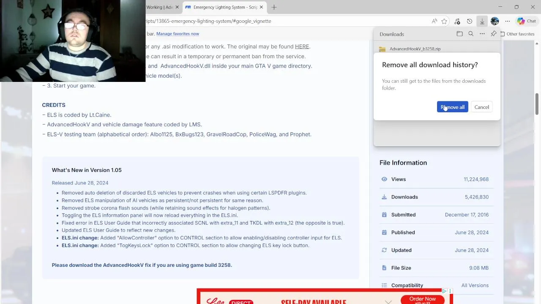
Task: Confirm with the Remove all button
Action: 452,107
